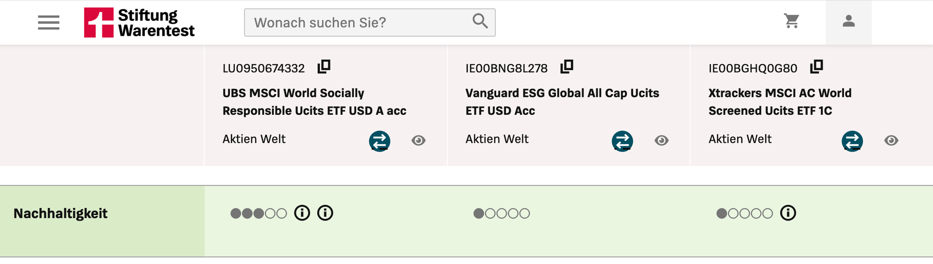933x264 pixels.
Task: Copy ISIN IE00BGHQ0G80
Action: click(x=817, y=66)
